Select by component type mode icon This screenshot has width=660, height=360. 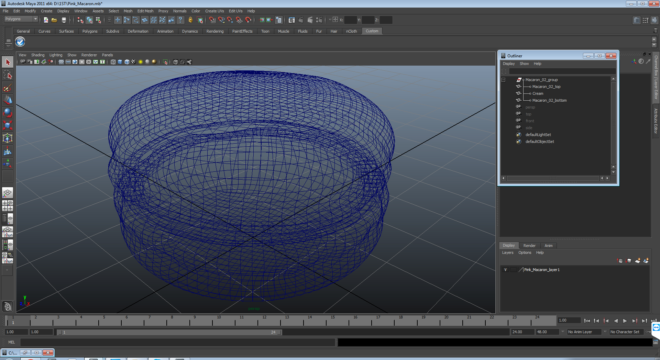pos(98,20)
